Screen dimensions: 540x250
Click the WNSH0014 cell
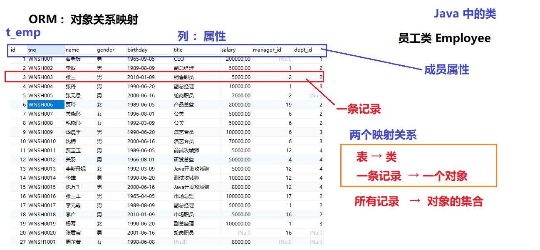46,178
